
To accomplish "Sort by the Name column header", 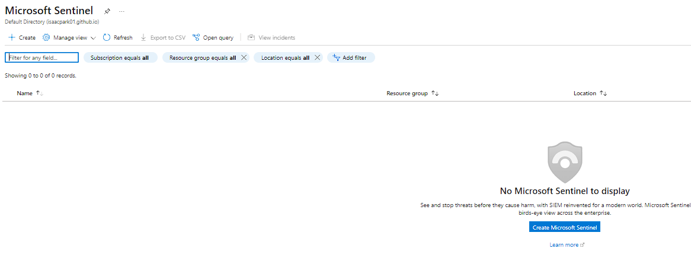I will click(x=25, y=93).
